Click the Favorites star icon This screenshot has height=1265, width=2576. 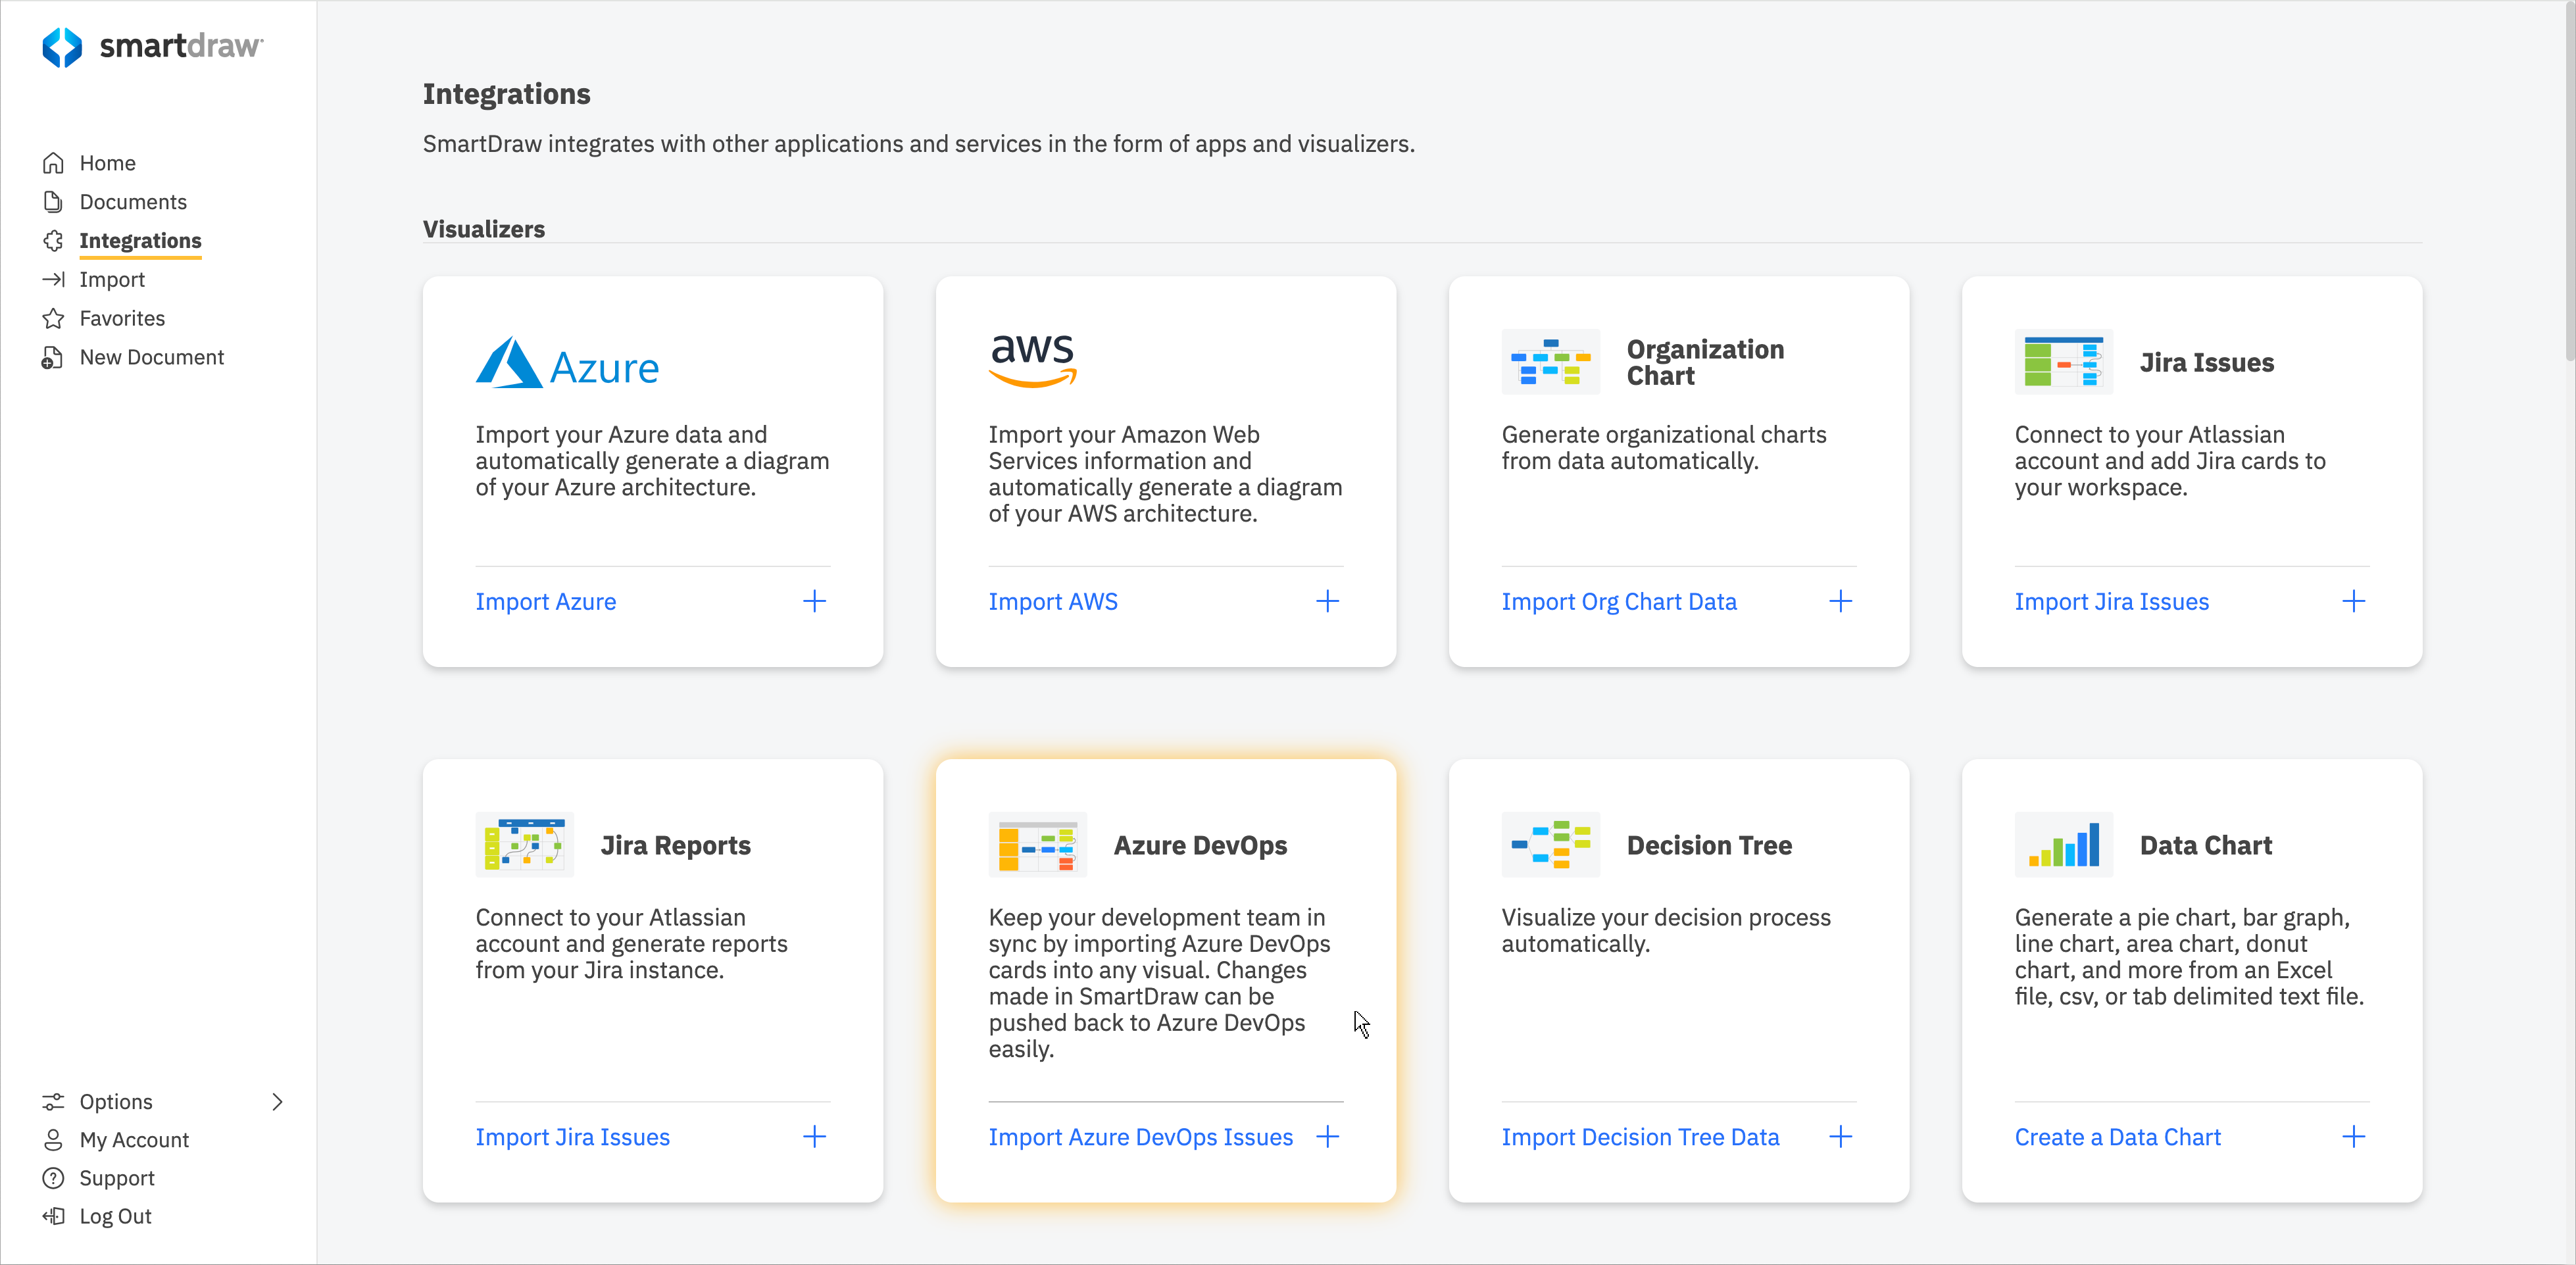point(54,318)
